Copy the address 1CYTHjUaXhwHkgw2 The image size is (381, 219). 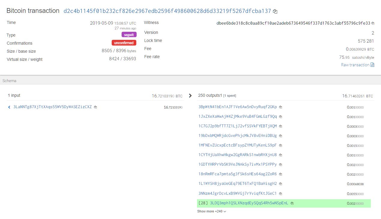[x=280, y=155]
